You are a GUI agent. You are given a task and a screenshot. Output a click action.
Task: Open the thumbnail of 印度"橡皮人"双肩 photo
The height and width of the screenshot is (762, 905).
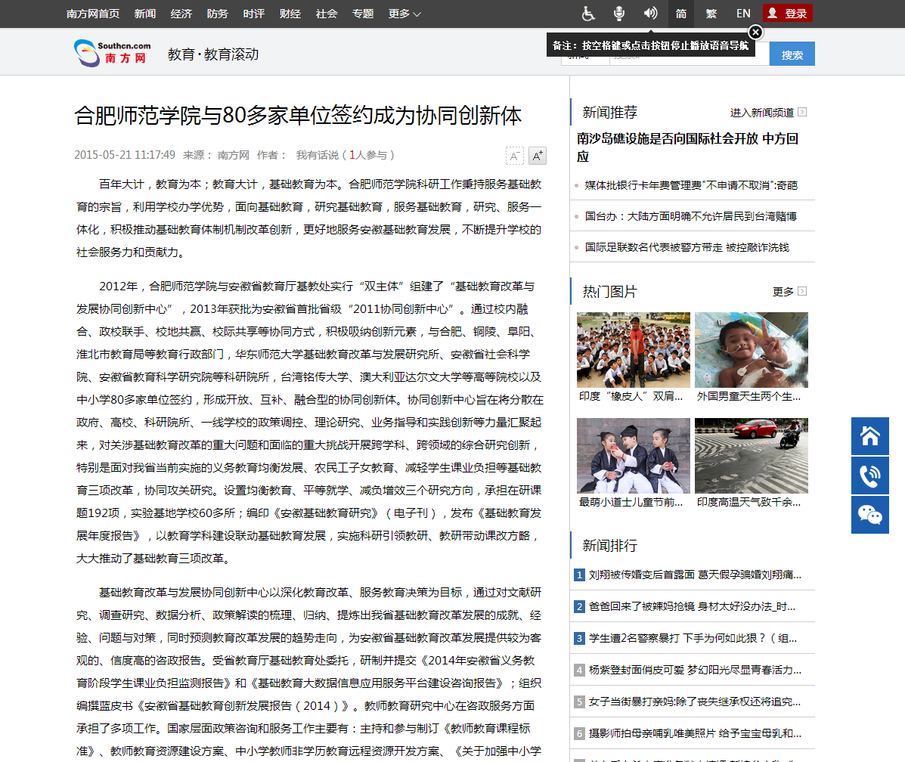pos(633,349)
